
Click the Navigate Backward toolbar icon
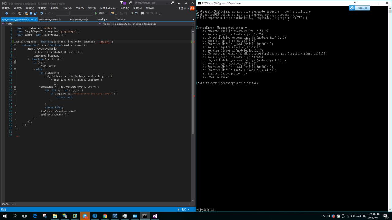(x=6, y=13)
